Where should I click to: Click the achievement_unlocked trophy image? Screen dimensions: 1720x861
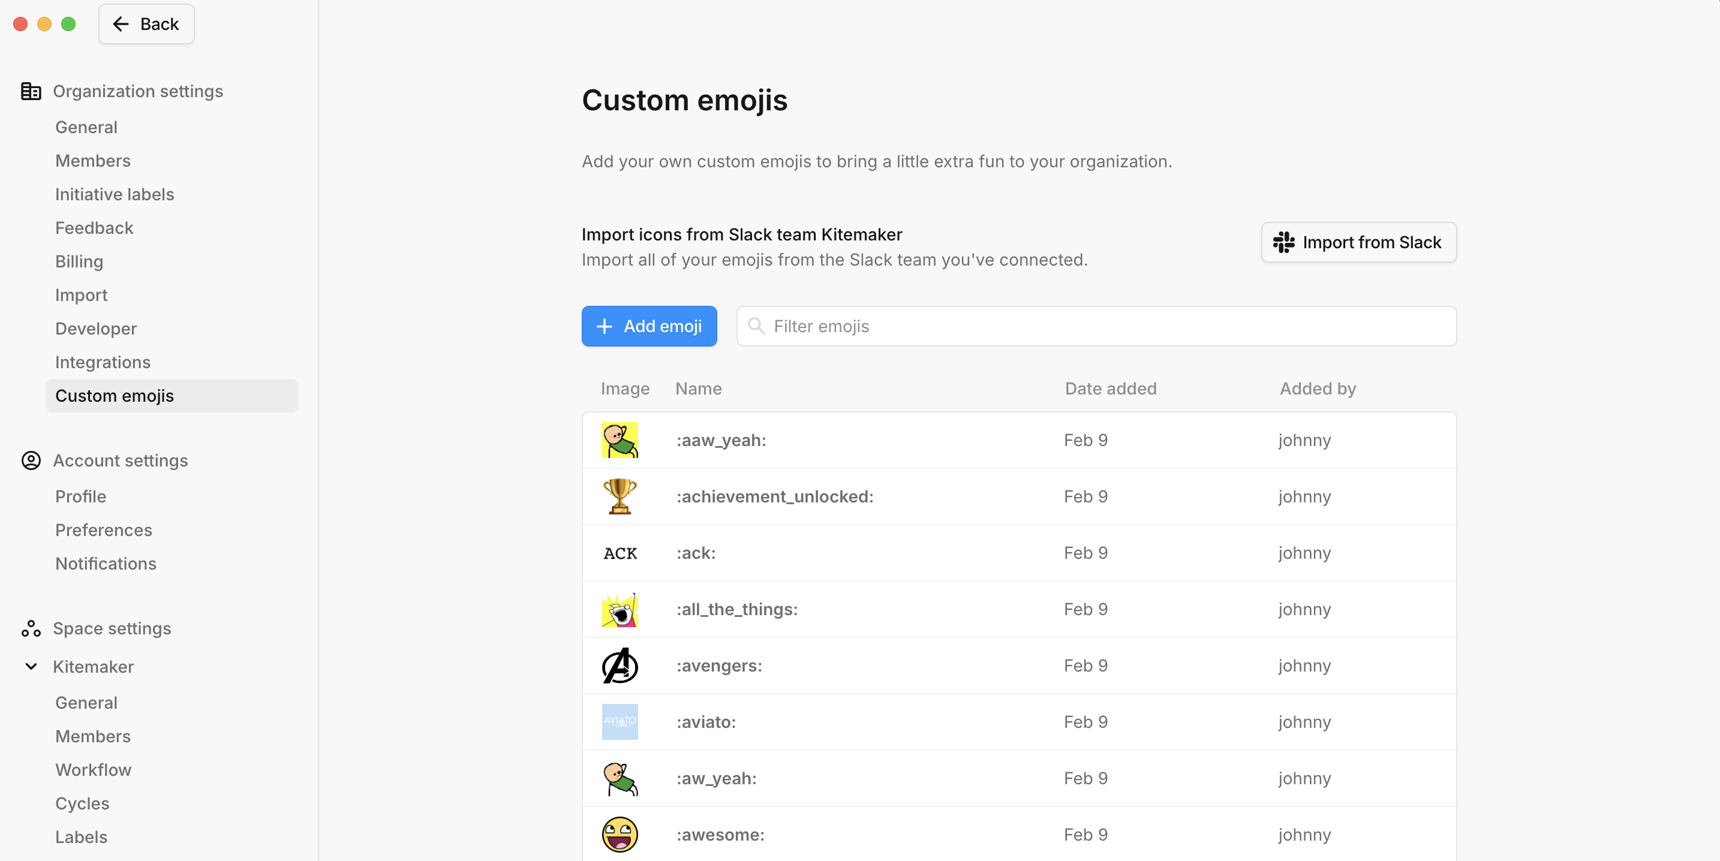pos(620,496)
